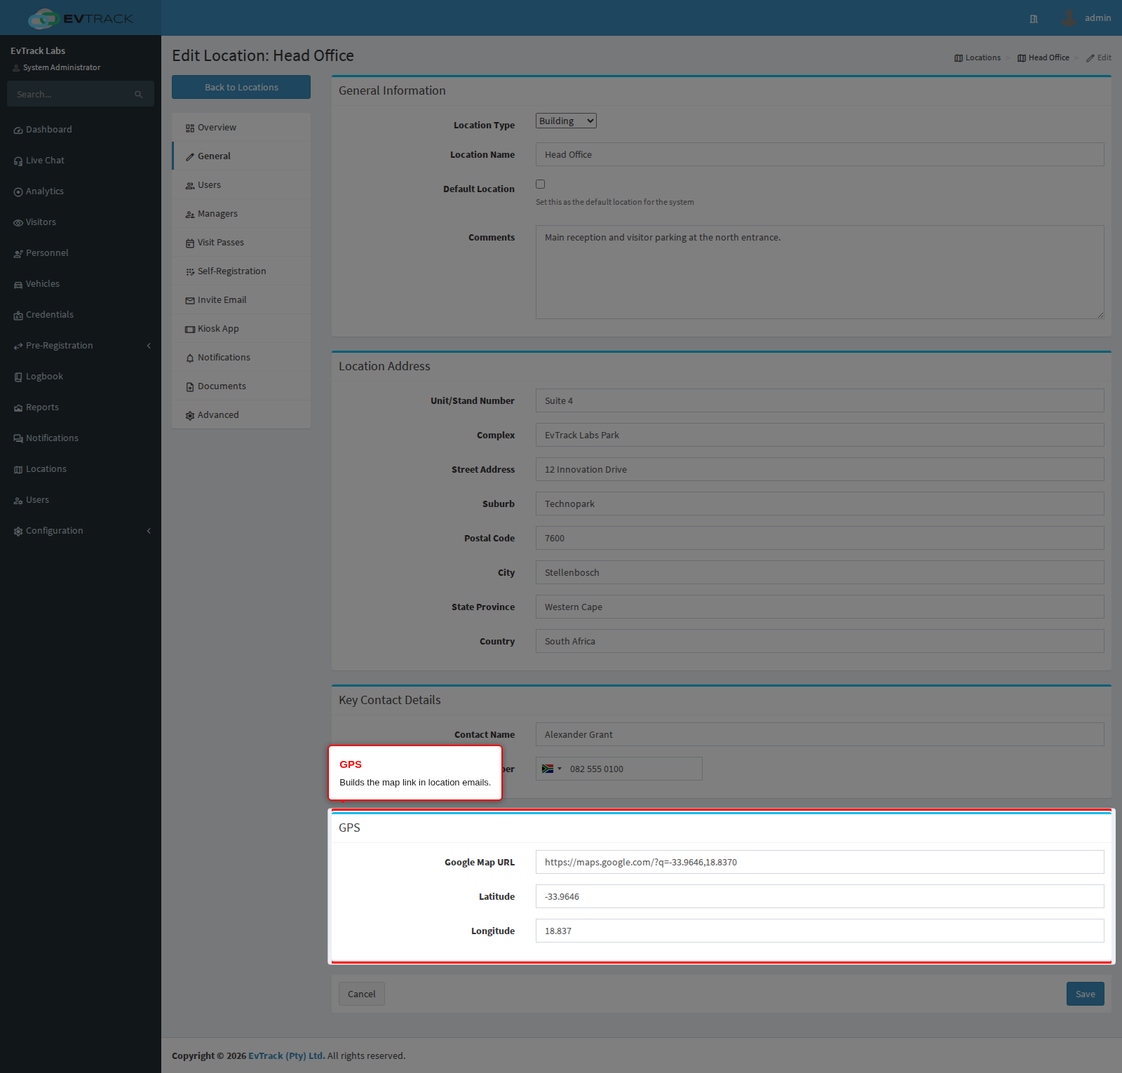The width and height of the screenshot is (1122, 1073).
Task: Open the Kiosk App tab
Action: (x=241, y=329)
